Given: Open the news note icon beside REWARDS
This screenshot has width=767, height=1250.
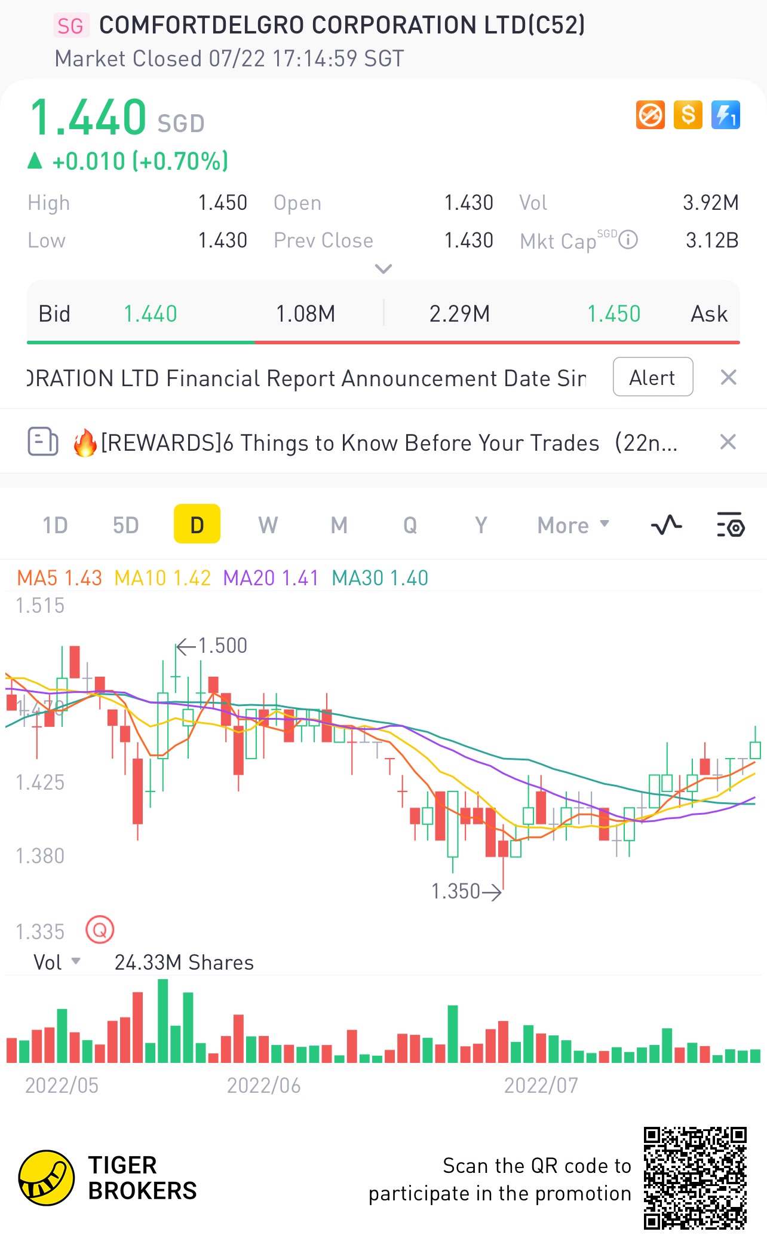Looking at the screenshot, I should (43, 442).
